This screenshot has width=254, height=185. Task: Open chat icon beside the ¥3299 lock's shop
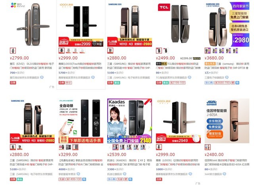click(x=78, y=174)
